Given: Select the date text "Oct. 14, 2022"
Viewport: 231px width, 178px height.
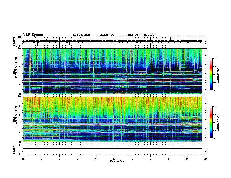Looking at the screenshot, I should coord(81,35).
